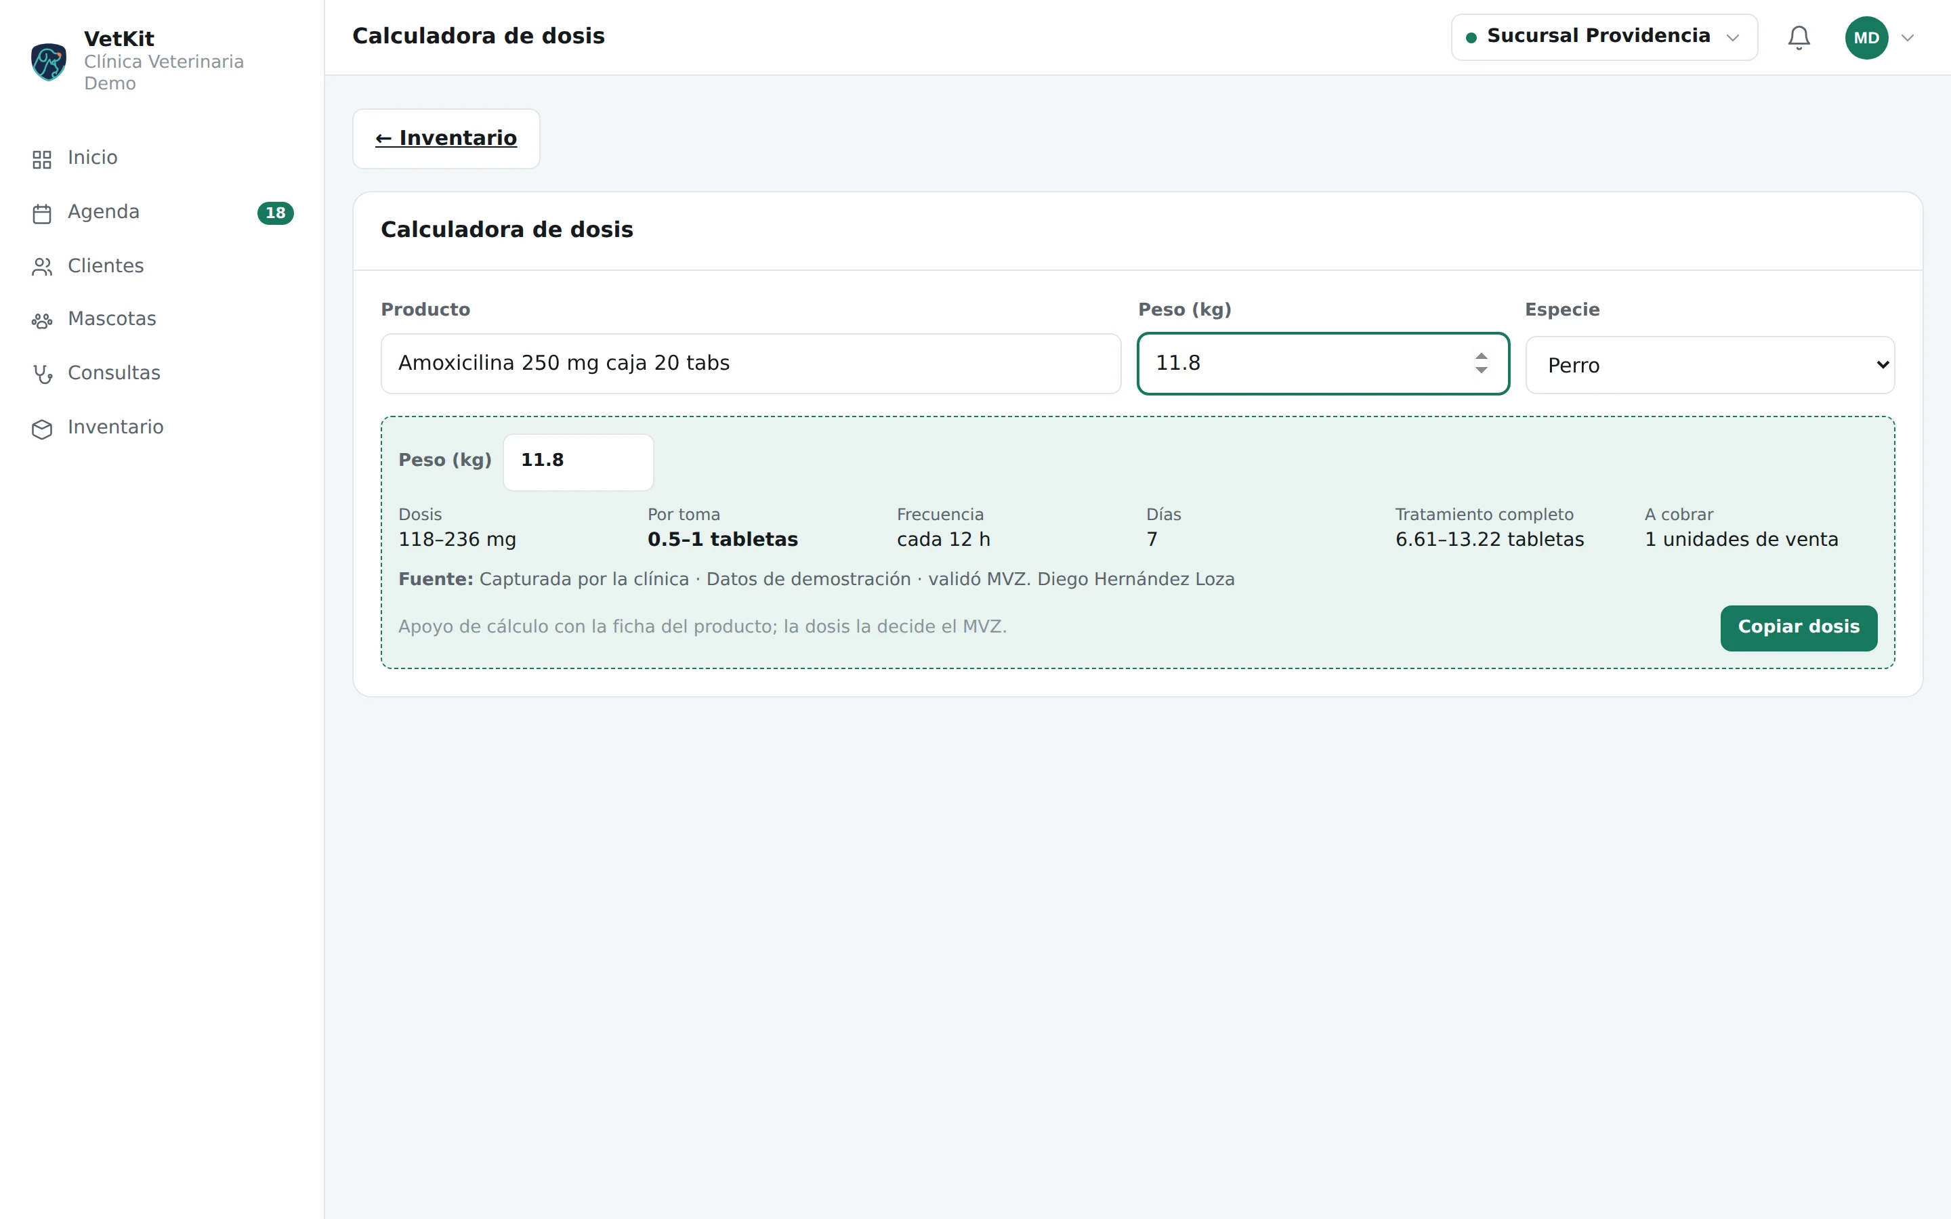Click the "0.5-1 tabletas" per-dose value
Image resolution: width=1951 pixels, height=1219 pixels.
pos(722,539)
